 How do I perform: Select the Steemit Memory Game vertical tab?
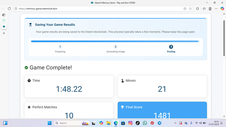(x=4, y=26)
